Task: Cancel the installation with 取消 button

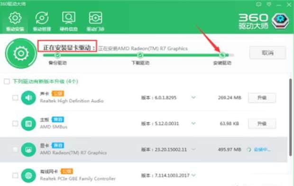Action: tap(268, 53)
